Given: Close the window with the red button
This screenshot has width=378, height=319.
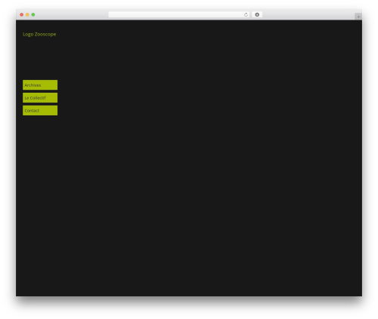Looking at the screenshot, I should tap(22, 14).
